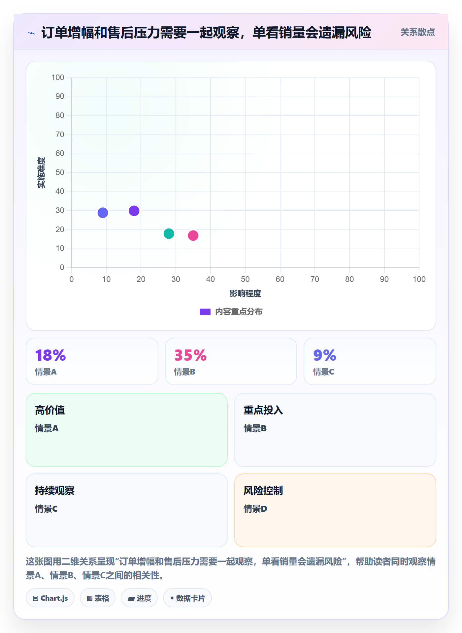Select the 重点投入 quadrant card
Screen dimensions: 462x633
coord(335,430)
